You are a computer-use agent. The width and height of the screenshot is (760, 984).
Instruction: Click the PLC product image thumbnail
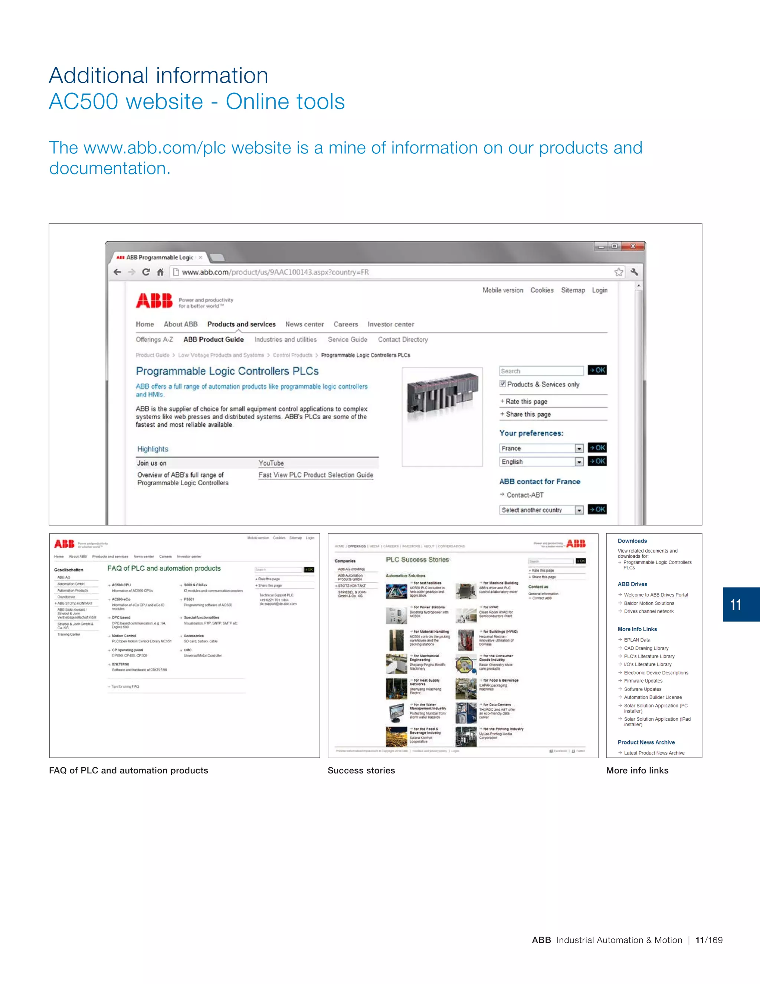pyautogui.click(x=442, y=417)
